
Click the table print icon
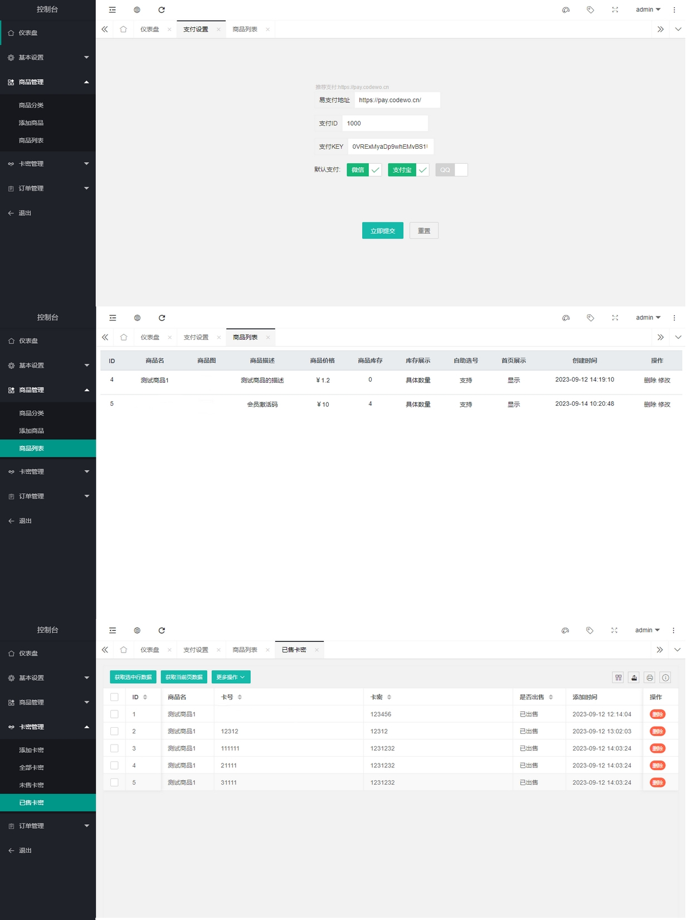[x=649, y=678]
